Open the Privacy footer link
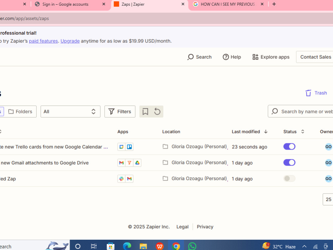 pos(205,227)
